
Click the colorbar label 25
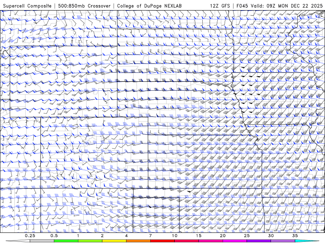pyautogui.click(x=247, y=236)
